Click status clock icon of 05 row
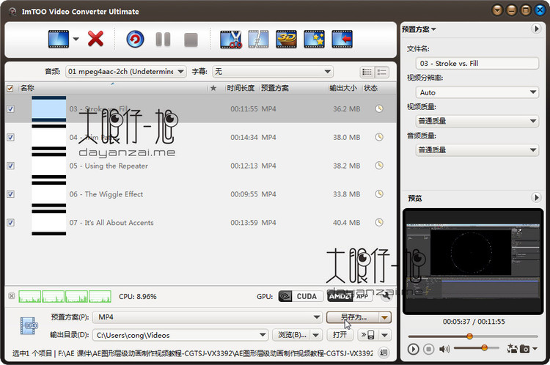This screenshot has height=365, width=550. 379,166
